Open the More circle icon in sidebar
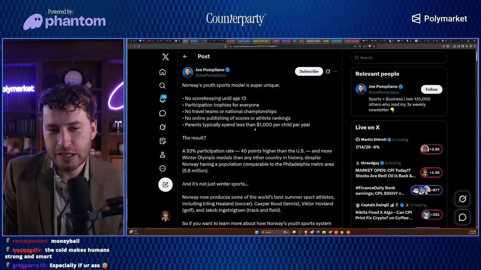 point(162,168)
